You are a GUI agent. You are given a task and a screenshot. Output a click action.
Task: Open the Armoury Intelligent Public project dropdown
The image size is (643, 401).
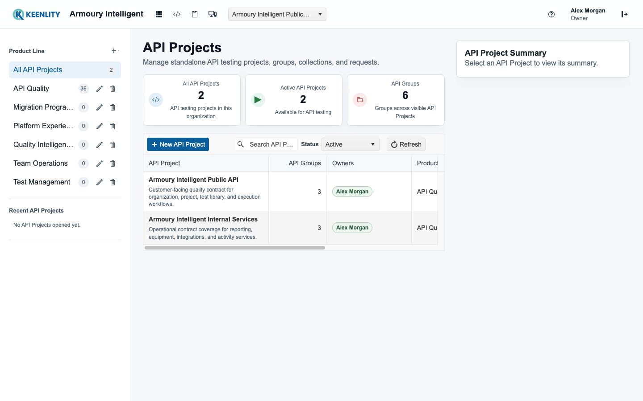pyautogui.click(x=277, y=14)
